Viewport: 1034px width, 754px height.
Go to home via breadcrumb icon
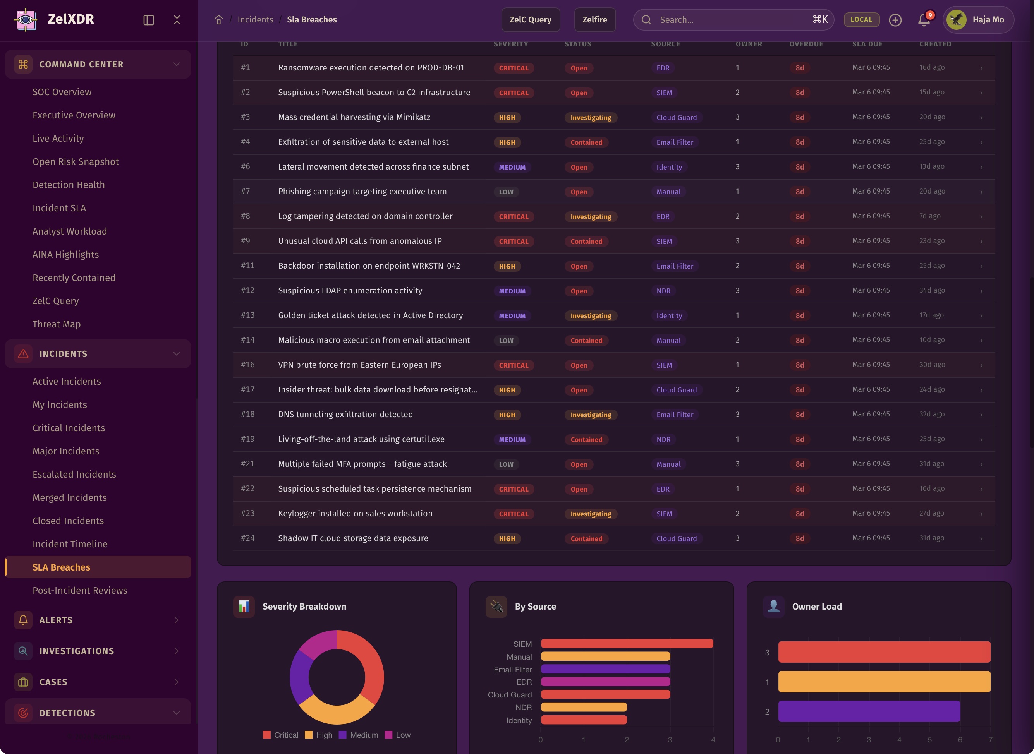pyautogui.click(x=219, y=20)
